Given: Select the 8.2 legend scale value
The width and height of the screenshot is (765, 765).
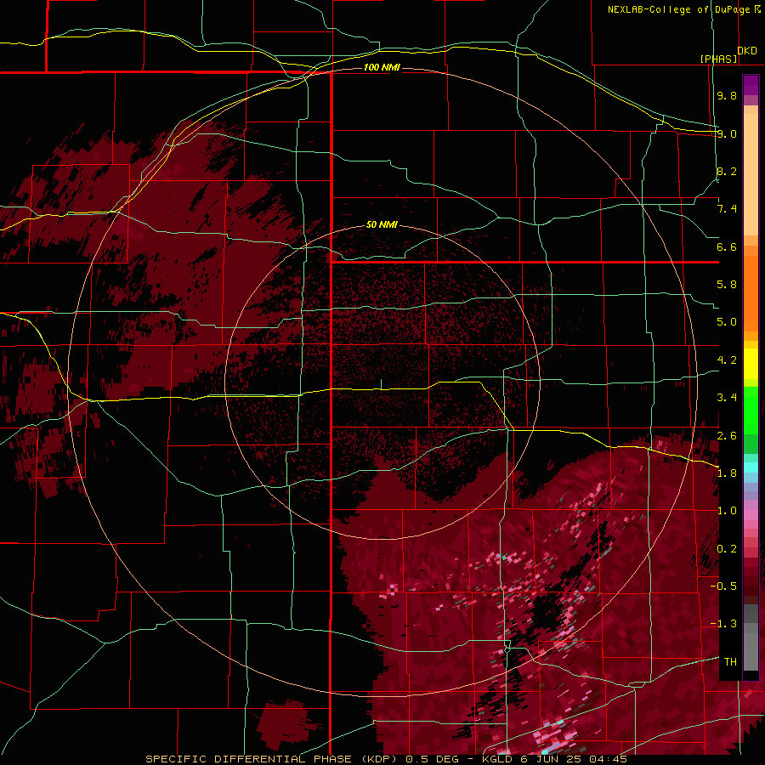Looking at the screenshot, I should tap(727, 171).
